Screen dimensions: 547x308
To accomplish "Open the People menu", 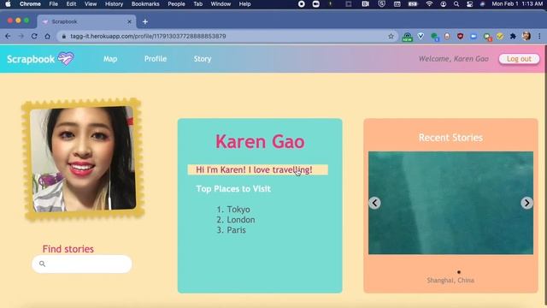I will [176, 4].
